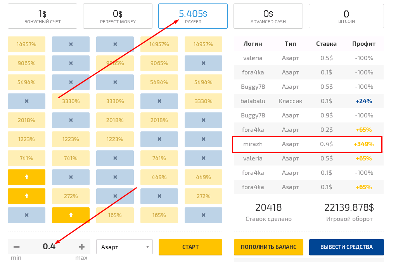Click the up-arrow cell in the bottom row

click(x=71, y=215)
